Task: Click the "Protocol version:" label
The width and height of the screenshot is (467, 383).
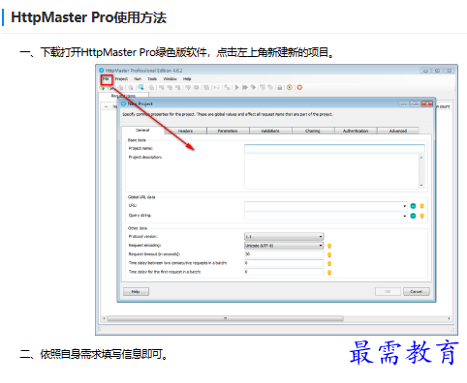Action: point(143,237)
